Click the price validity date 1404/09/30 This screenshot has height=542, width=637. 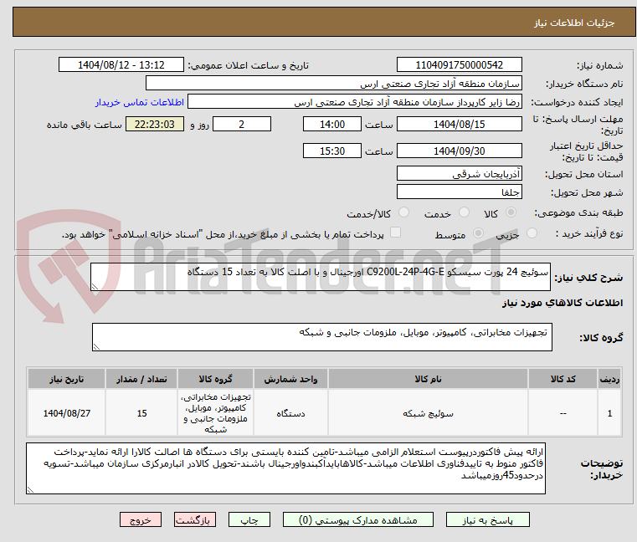click(x=459, y=151)
